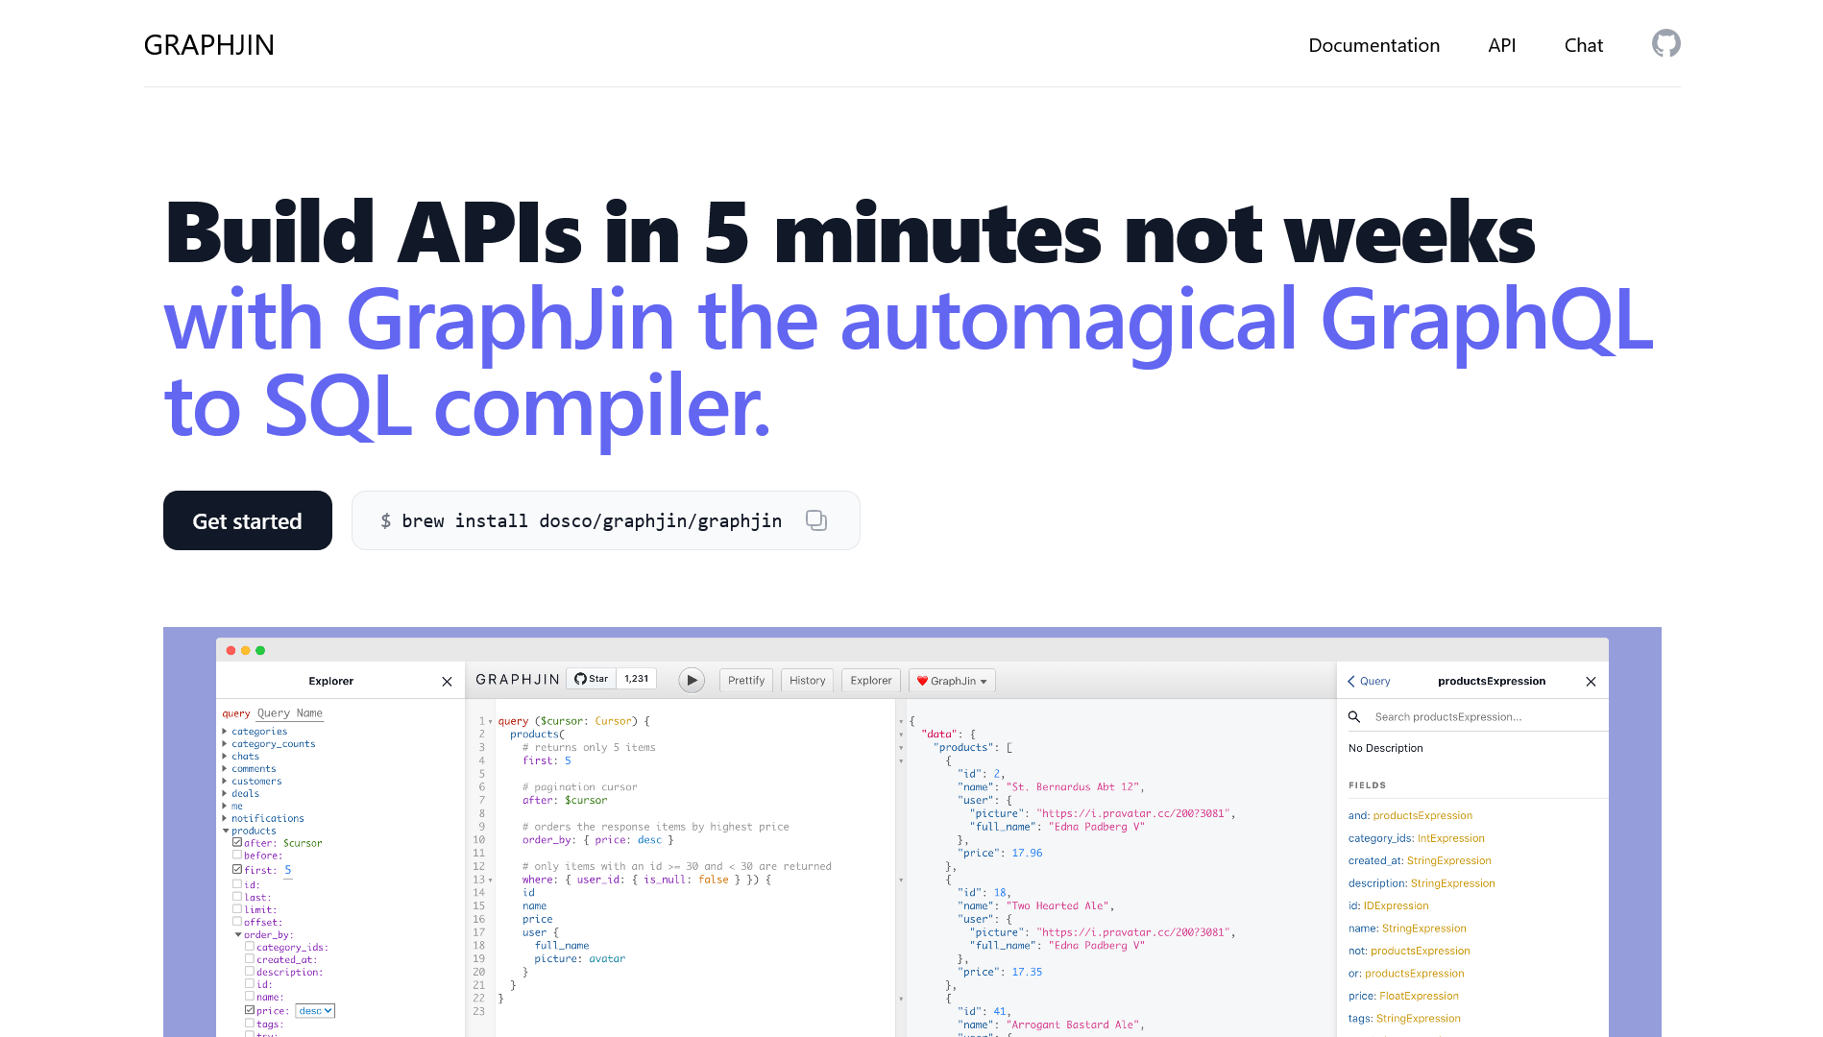Check tags under order_by
This screenshot has height=1037, width=1823.
point(250,1024)
